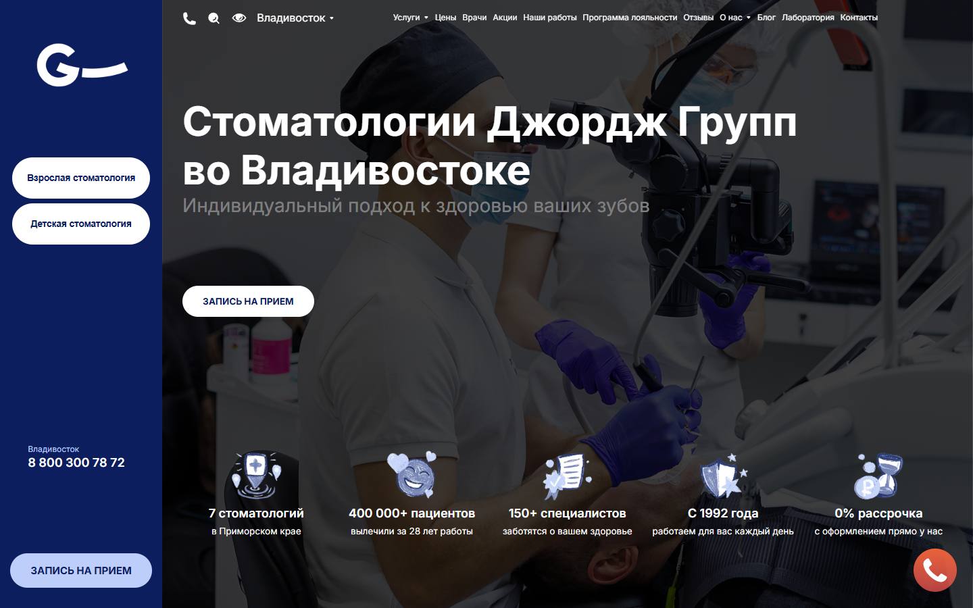The width and height of the screenshot is (973, 608).
Task: Open the Лаборатория page
Action: click(807, 18)
